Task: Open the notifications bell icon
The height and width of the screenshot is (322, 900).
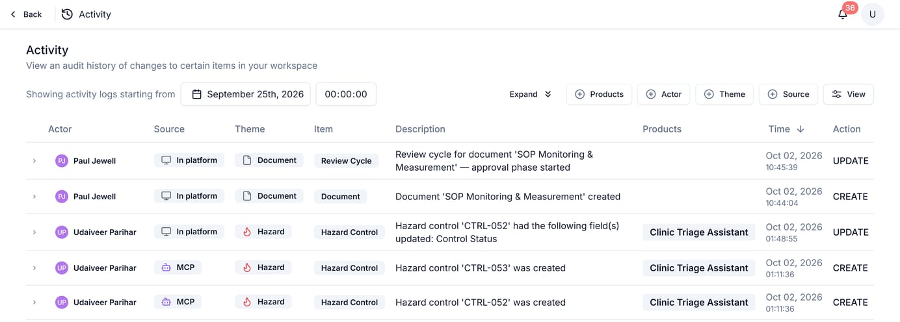Action: pyautogui.click(x=843, y=14)
